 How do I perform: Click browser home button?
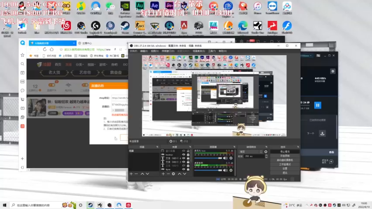(52, 49)
